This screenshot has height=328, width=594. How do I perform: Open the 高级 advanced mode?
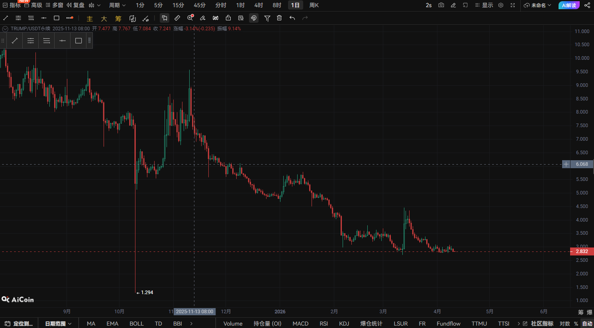(x=33, y=5)
